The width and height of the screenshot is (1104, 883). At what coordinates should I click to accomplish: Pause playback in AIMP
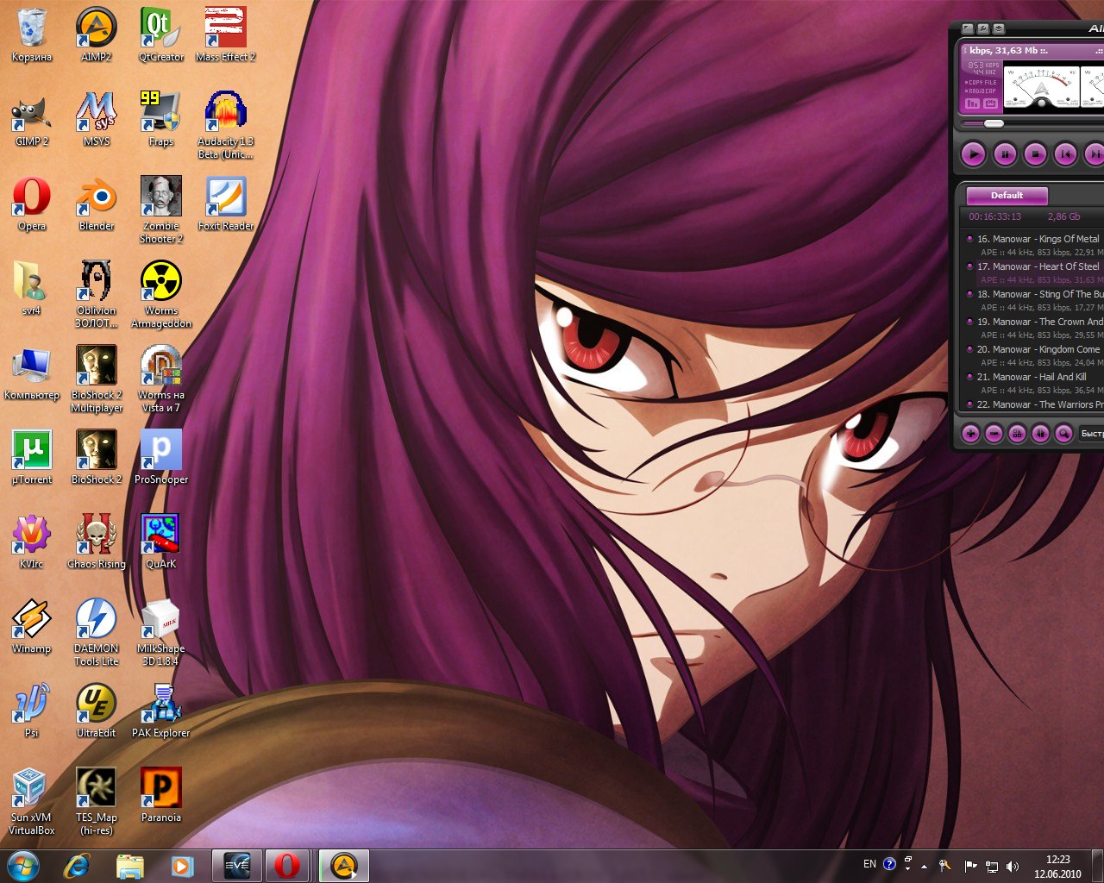coord(1005,154)
